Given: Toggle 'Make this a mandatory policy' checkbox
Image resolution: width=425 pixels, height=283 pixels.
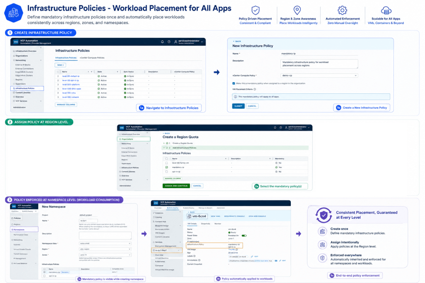Looking at the screenshot, I should (x=233, y=83).
